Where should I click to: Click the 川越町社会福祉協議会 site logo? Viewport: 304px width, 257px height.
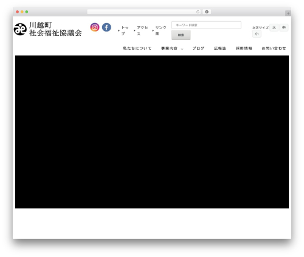[x=48, y=29]
